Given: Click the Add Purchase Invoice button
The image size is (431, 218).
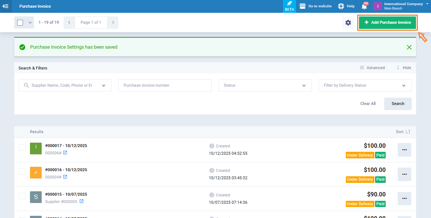Looking at the screenshot, I should point(387,23).
